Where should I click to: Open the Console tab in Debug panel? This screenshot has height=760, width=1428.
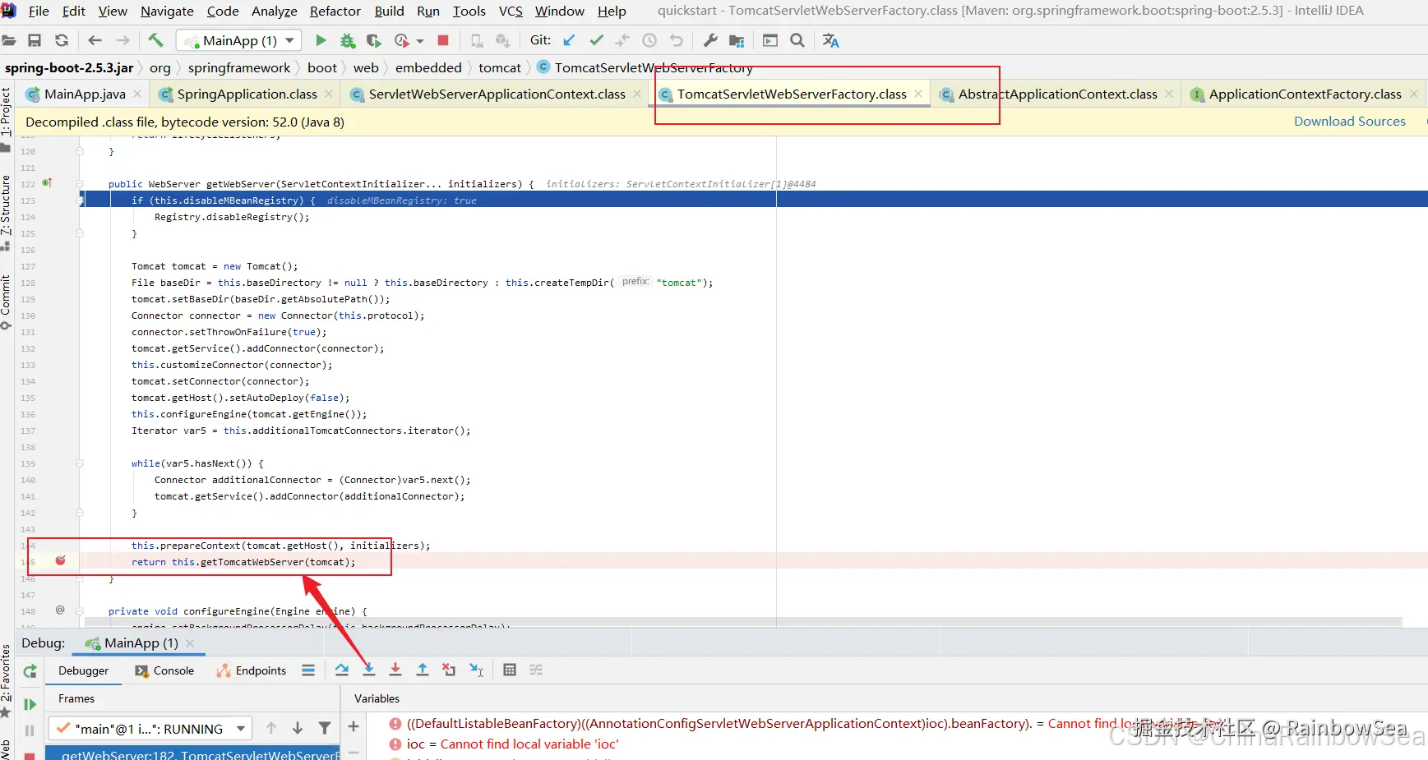(x=165, y=671)
